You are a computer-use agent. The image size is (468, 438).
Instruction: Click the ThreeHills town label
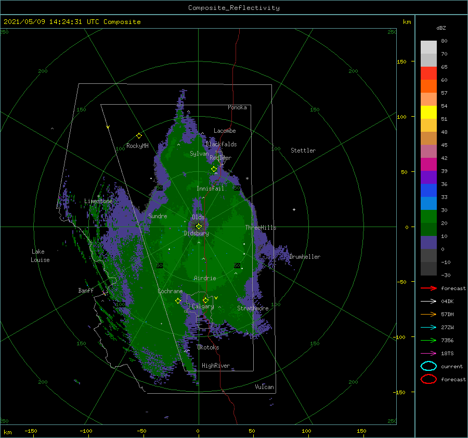[x=261, y=228]
